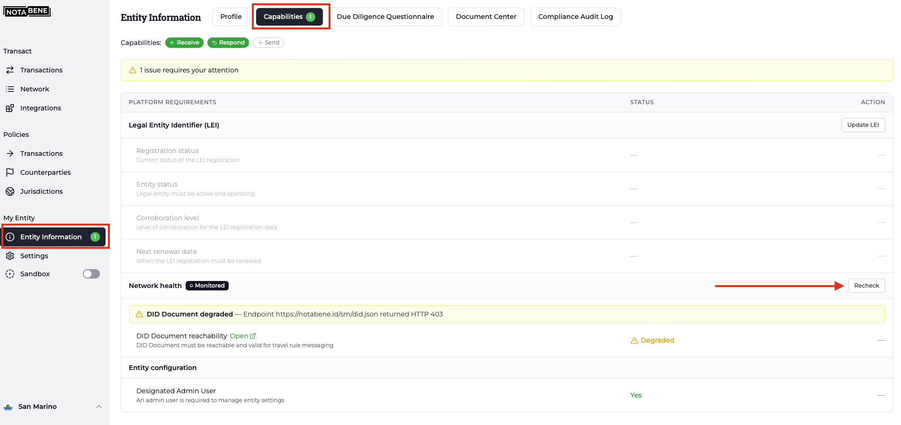The width and height of the screenshot is (901, 425).
Task: Click the Transact Transactions swap-arrows icon
Action: [10, 70]
